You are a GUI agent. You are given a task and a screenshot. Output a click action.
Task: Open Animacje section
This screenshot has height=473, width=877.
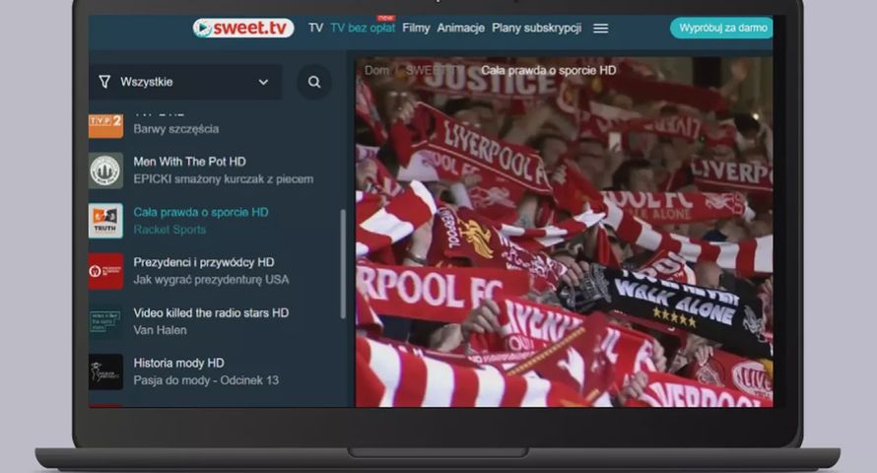pos(461,28)
